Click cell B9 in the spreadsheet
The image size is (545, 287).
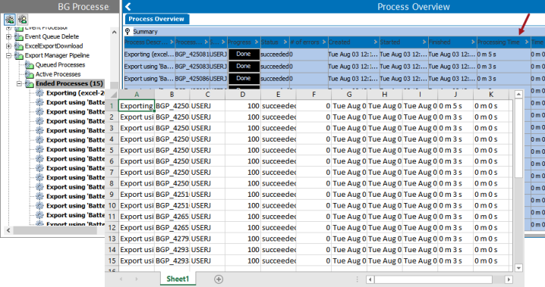coord(172,195)
